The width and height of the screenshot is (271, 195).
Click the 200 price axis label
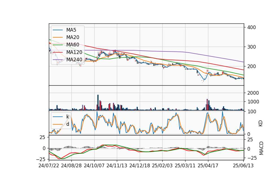click(x=252, y=66)
